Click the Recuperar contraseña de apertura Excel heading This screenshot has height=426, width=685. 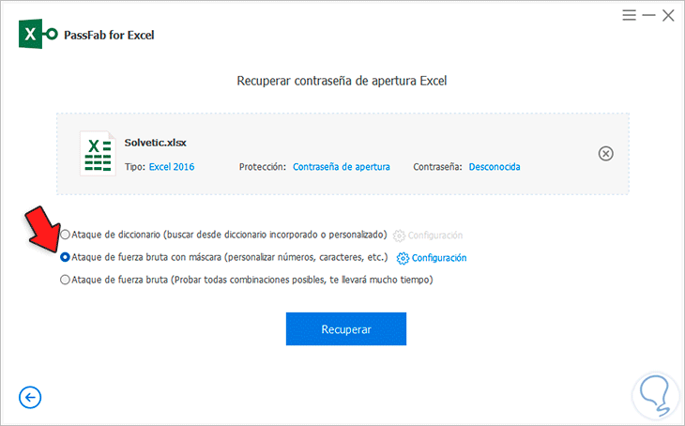click(x=342, y=81)
